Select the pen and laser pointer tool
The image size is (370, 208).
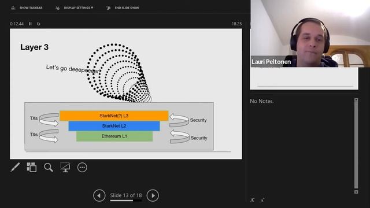[15, 168]
